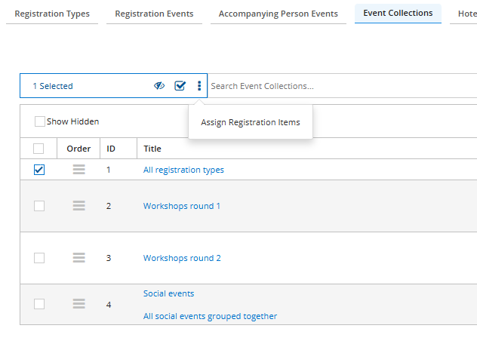Tick the header select-all checkbox
Viewport: 477px width, 350px height.
coord(38,149)
